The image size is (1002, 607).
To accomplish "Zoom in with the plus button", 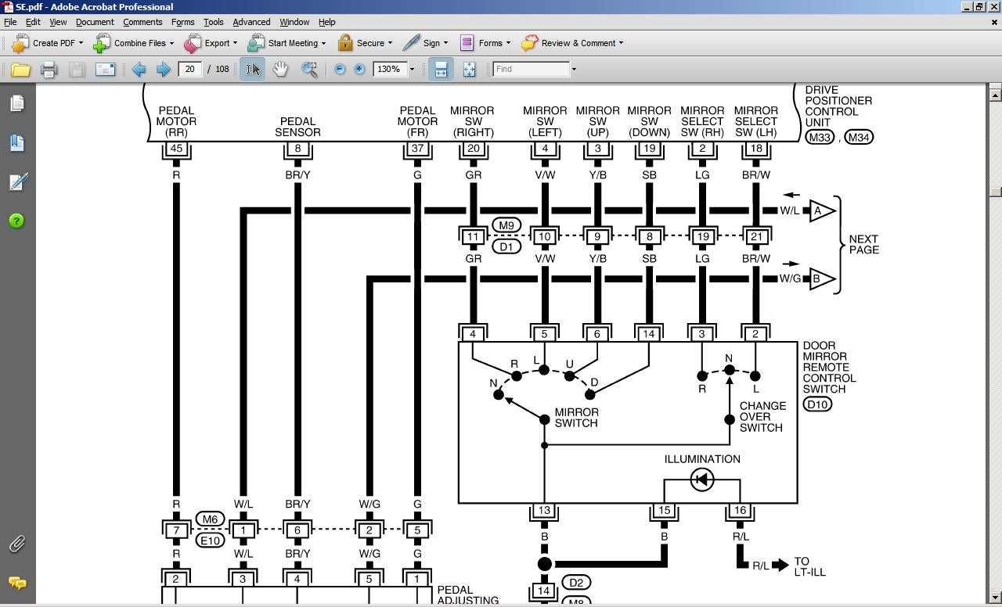I will point(359,69).
